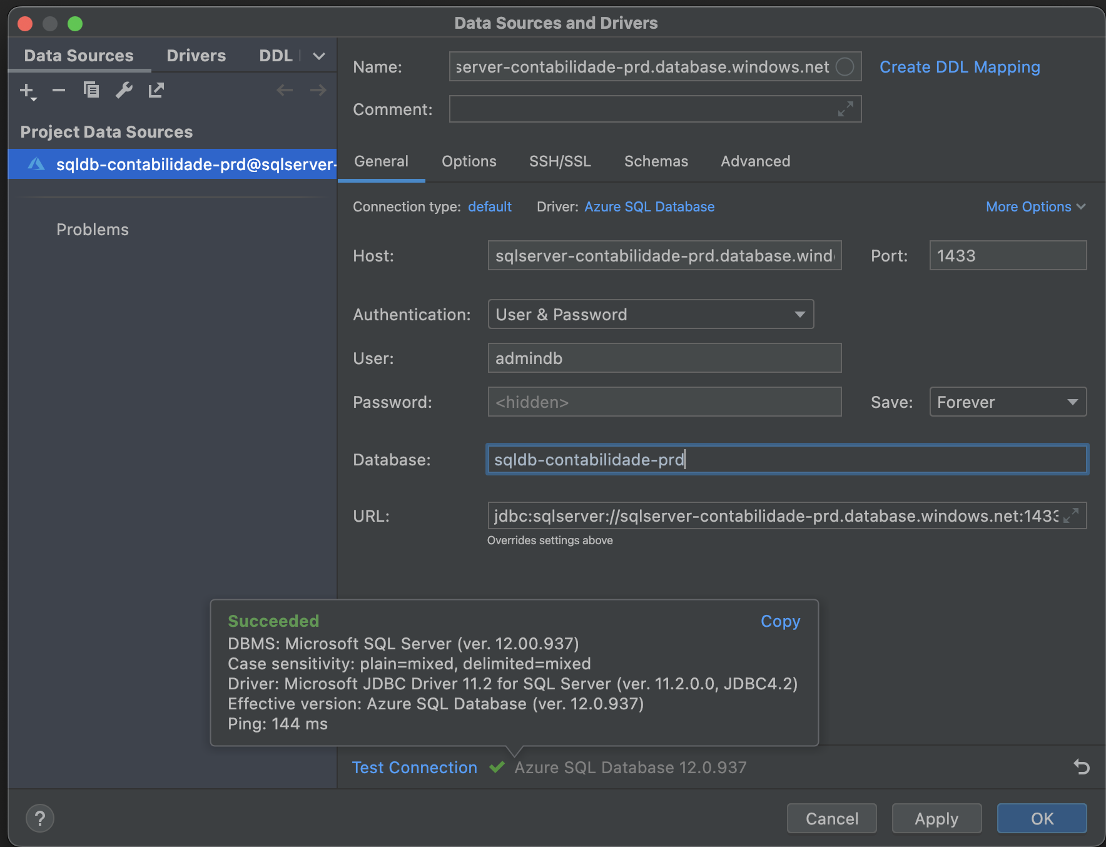Expand the Comment field editor
1106x847 pixels.
coord(846,109)
